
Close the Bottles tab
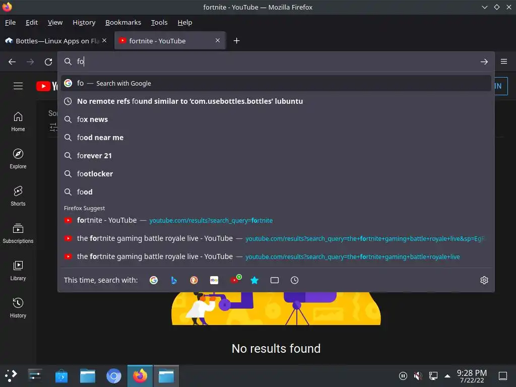[104, 40]
